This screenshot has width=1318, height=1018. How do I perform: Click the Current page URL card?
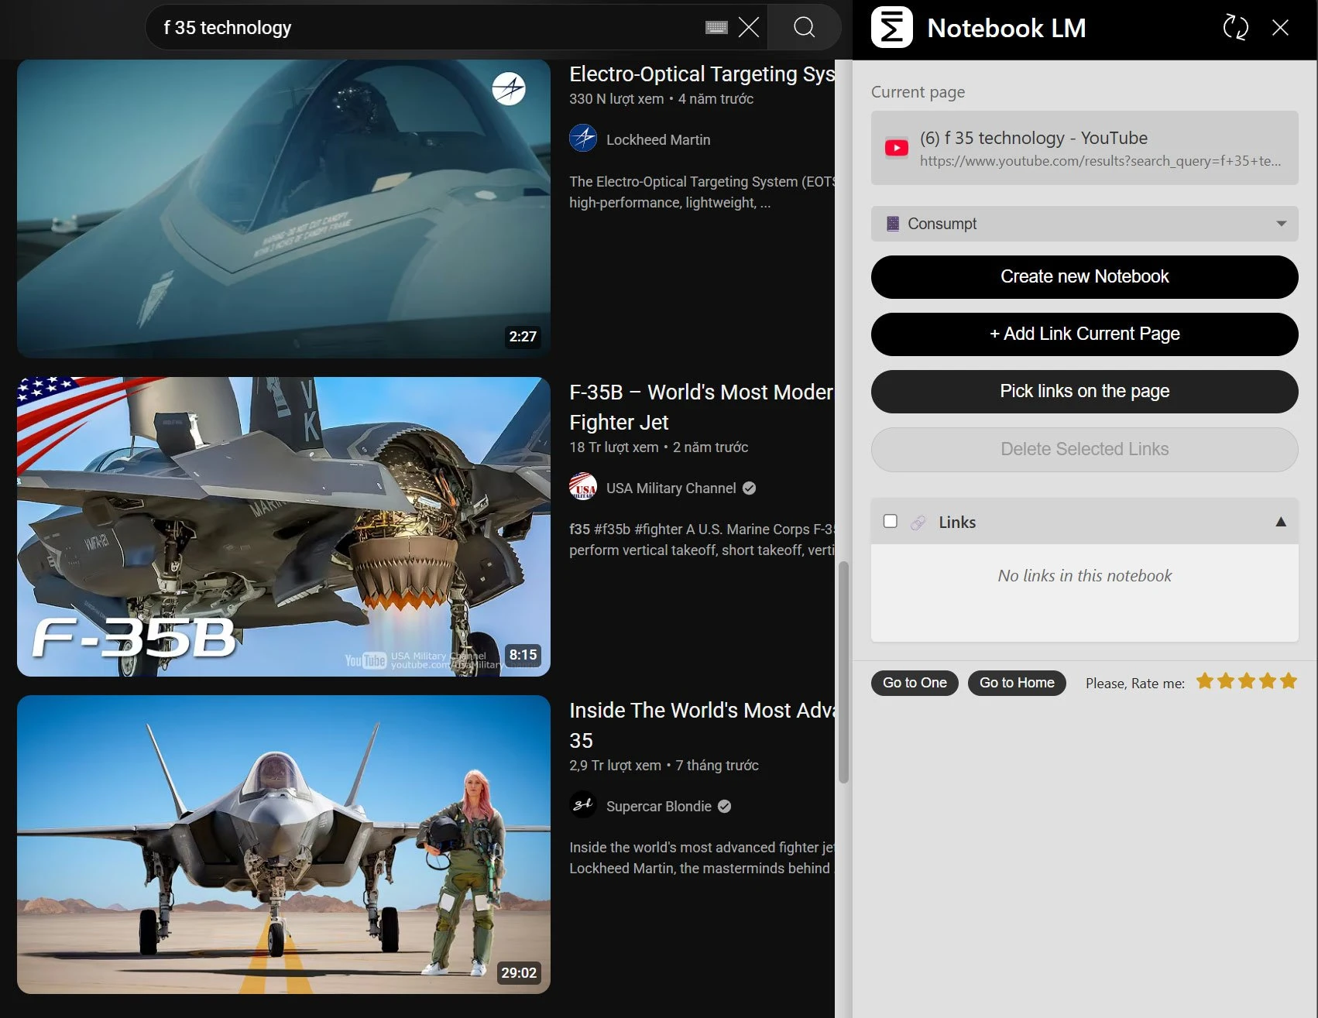point(1084,148)
